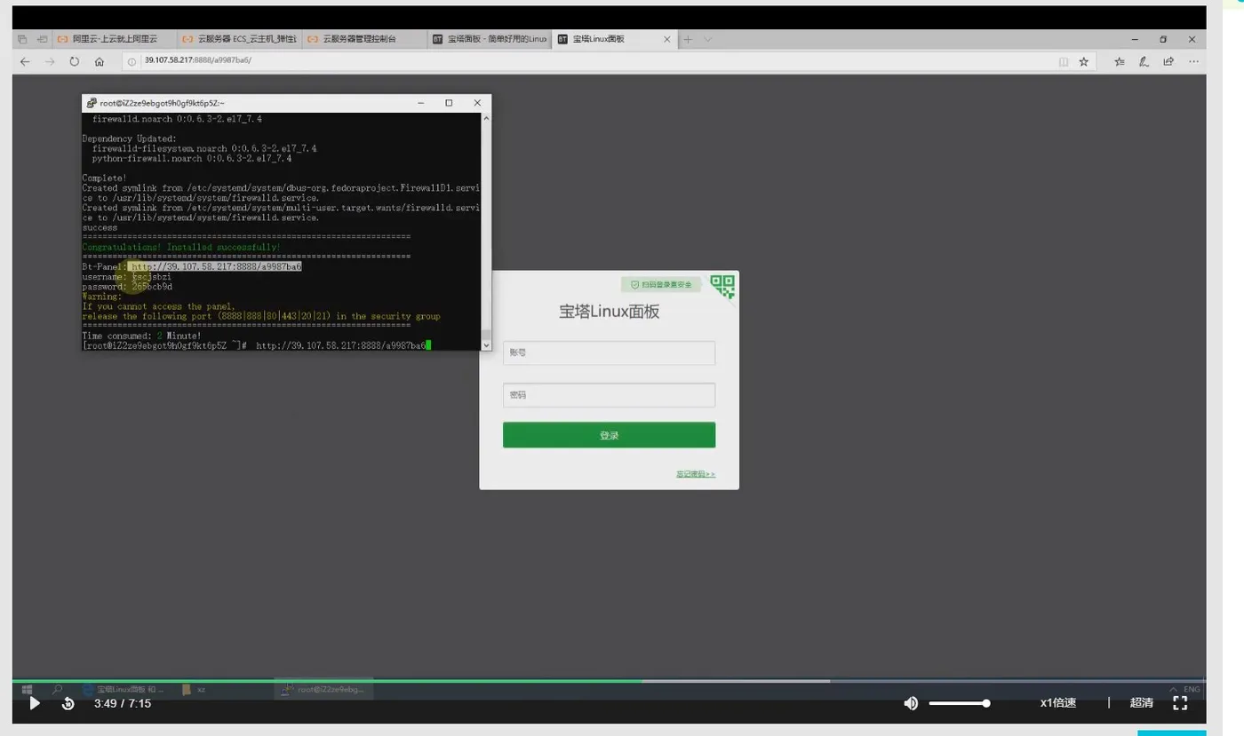This screenshot has height=736, width=1244.
Task: Switch to 云服务器 ECS tab
Action: [x=238, y=39]
